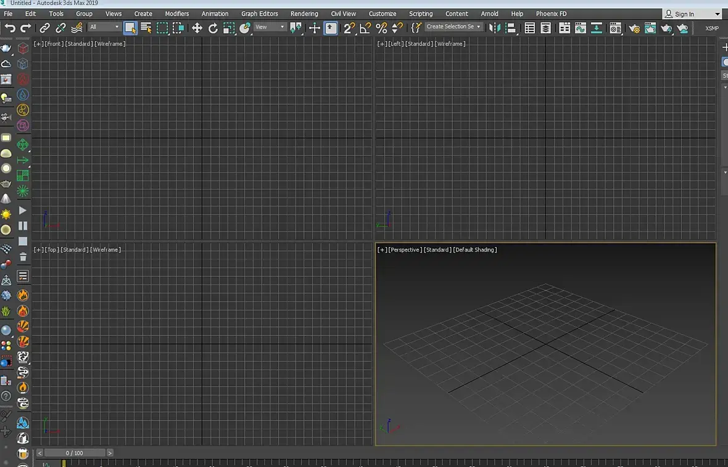Toggle the Angle Snap button

click(x=365, y=28)
